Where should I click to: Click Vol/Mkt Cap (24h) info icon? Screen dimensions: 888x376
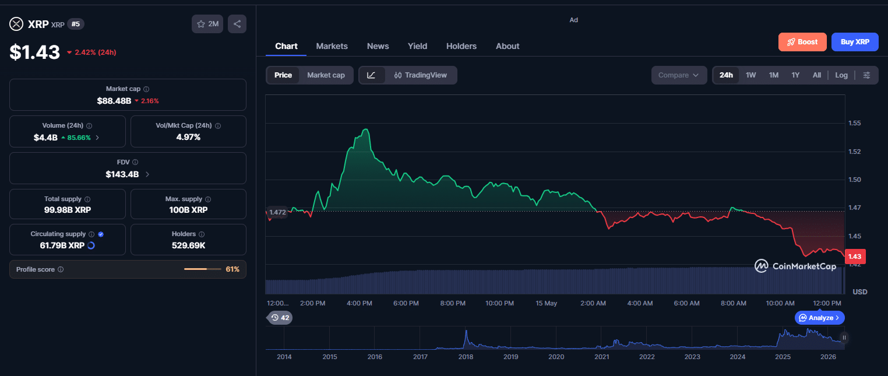[218, 125]
